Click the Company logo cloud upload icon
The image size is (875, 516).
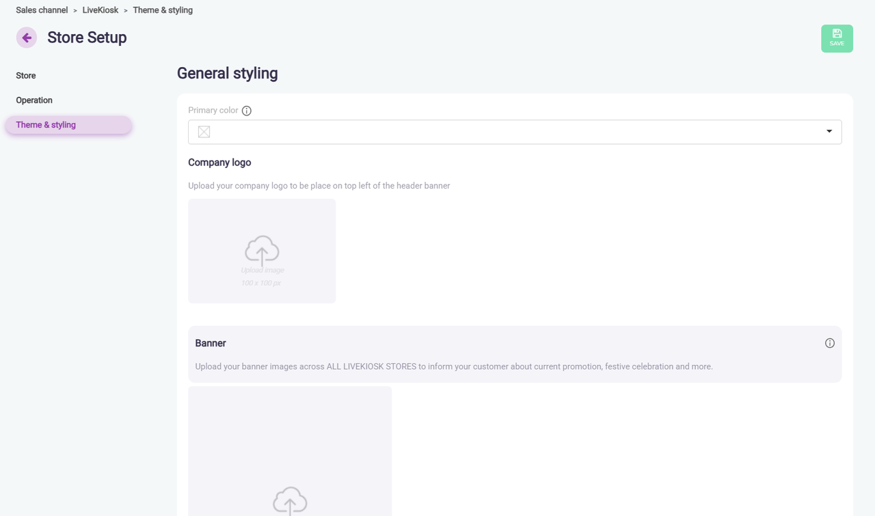pyautogui.click(x=262, y=250)
